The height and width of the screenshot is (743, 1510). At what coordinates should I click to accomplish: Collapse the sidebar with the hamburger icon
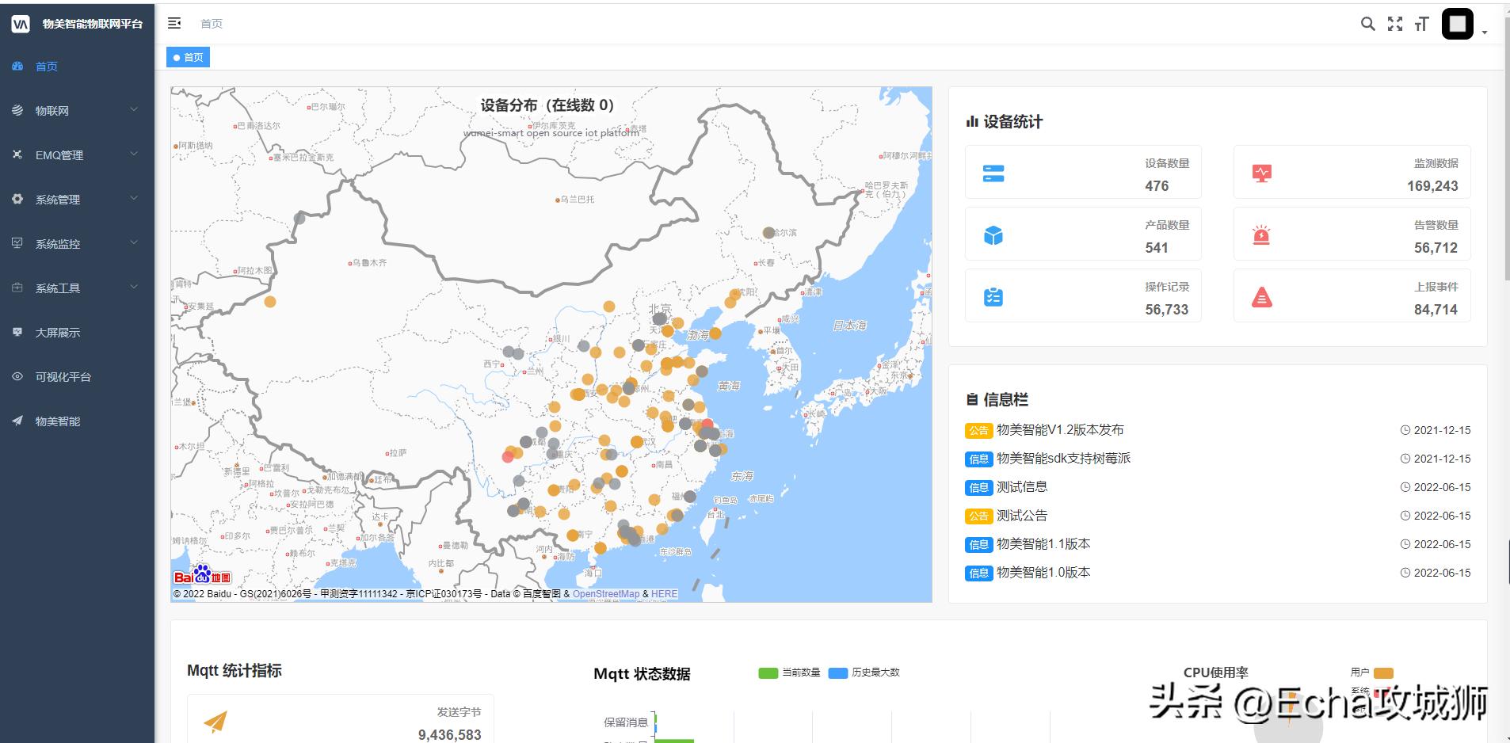tap(175, 23)
